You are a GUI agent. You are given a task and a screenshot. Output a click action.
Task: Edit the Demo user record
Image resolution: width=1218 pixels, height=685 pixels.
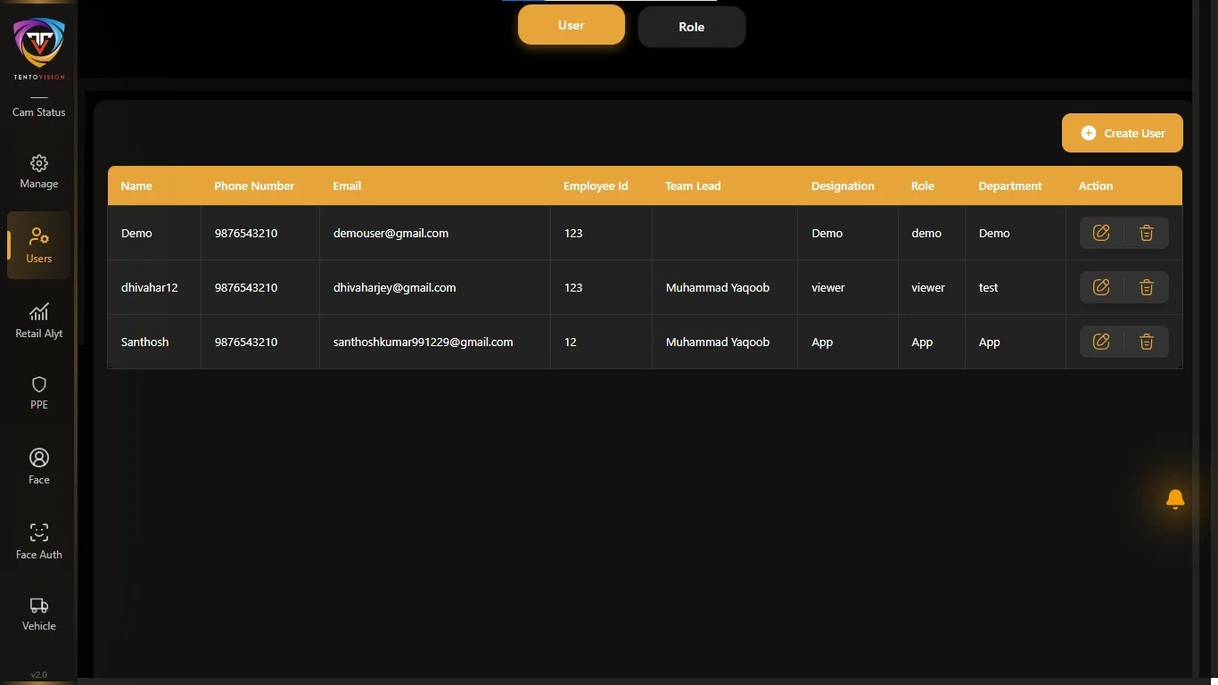click(x=1101, y=233)
